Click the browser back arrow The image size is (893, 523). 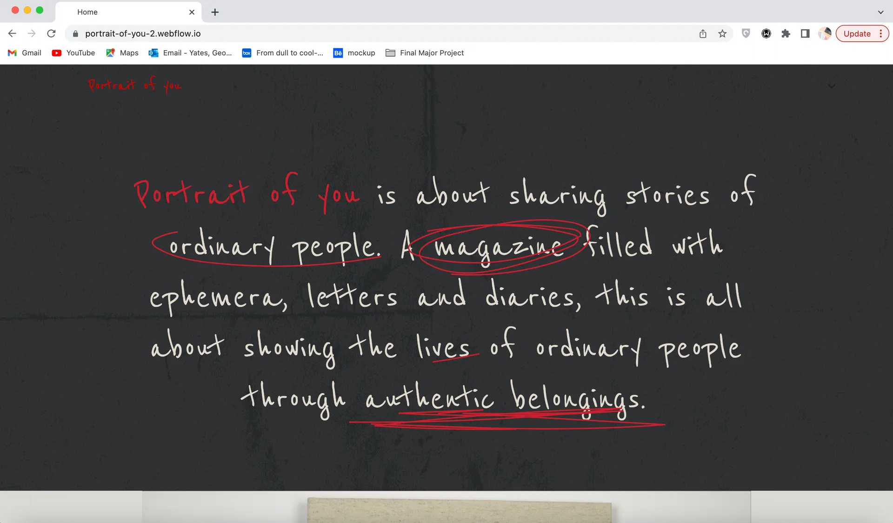click(12, 33)
